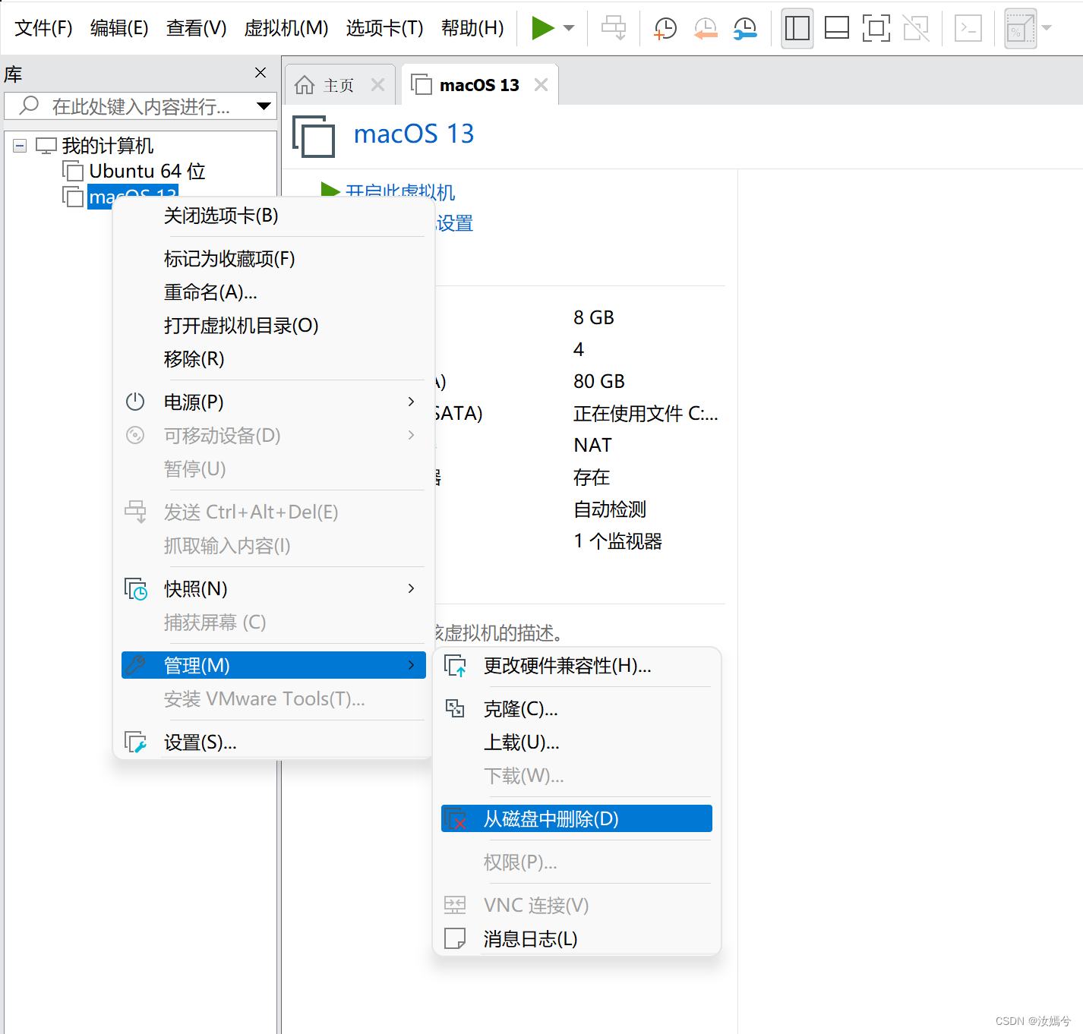
Task: Click the NAT network adapter value
Action: coord(592,445)
